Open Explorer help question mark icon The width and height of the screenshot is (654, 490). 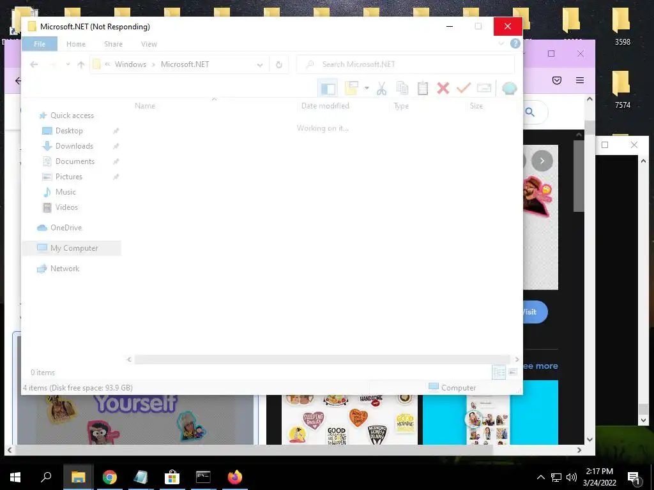pyautogui.click(x=515, y=43)
